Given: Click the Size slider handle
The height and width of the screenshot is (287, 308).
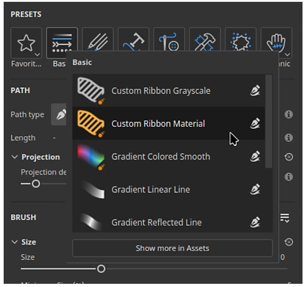Looking at the screenshot, I should click(x=101, y=269).
